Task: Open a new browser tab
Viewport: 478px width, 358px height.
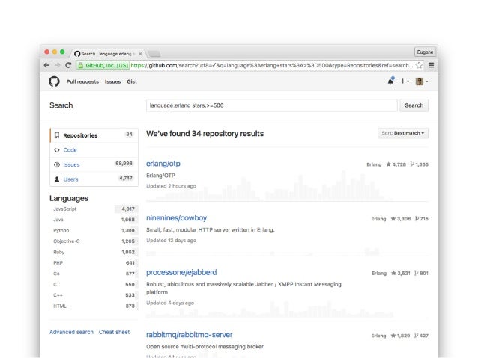Action: point(154,54)
